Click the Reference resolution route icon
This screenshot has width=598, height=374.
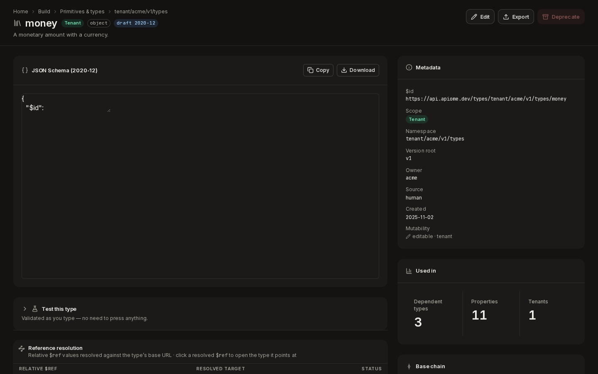[x=22, y=348]
